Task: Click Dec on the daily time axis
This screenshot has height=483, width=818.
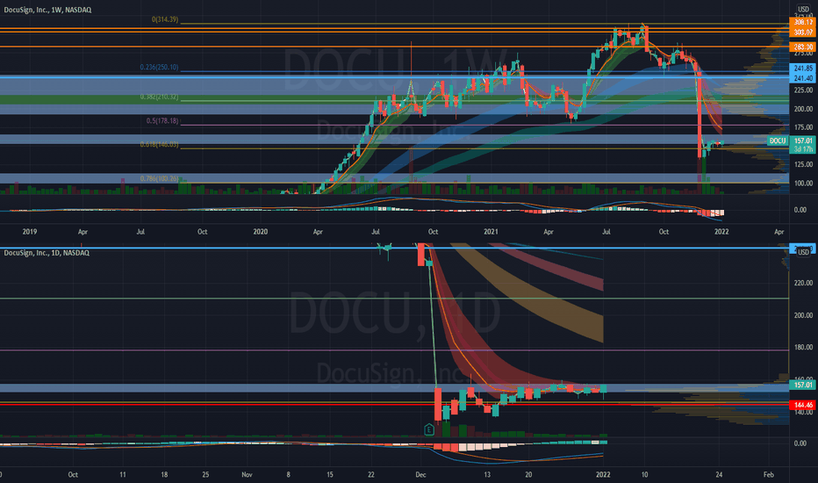Action: point(420,474)
